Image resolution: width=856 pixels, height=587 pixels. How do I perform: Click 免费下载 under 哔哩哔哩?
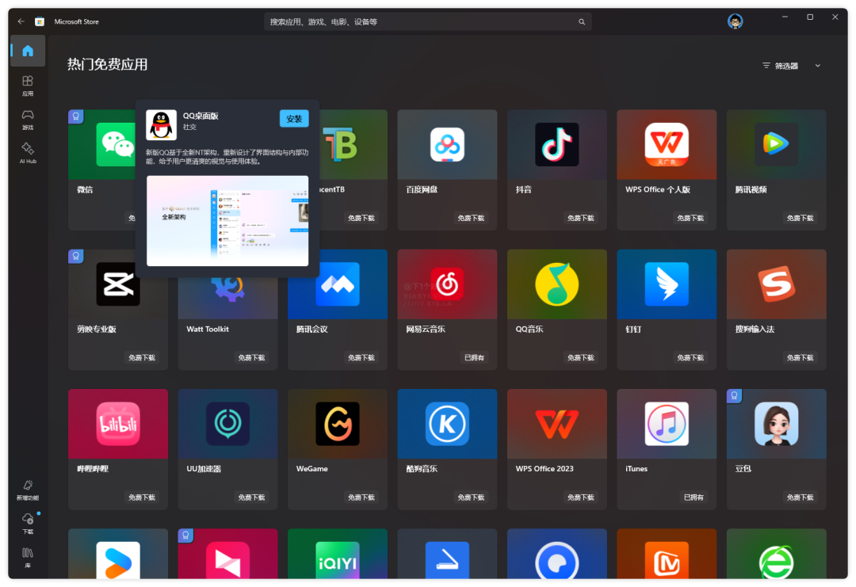coord(141,497)
